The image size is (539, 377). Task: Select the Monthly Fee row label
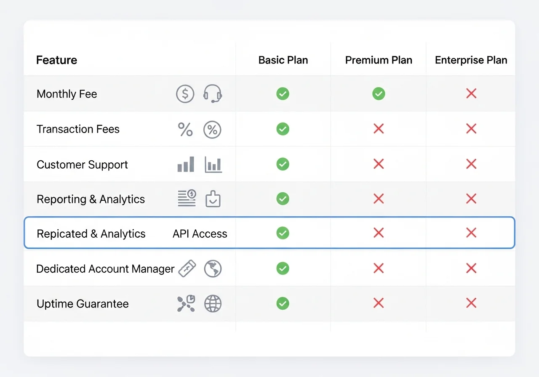pyautogui.click(x=67, y=94)
